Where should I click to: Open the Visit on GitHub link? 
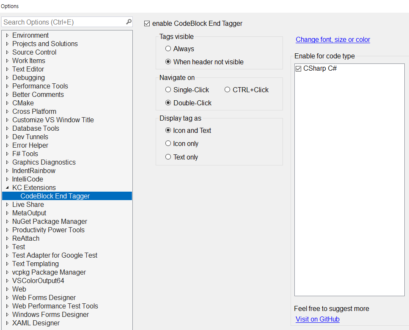click(x=318, y=319)
